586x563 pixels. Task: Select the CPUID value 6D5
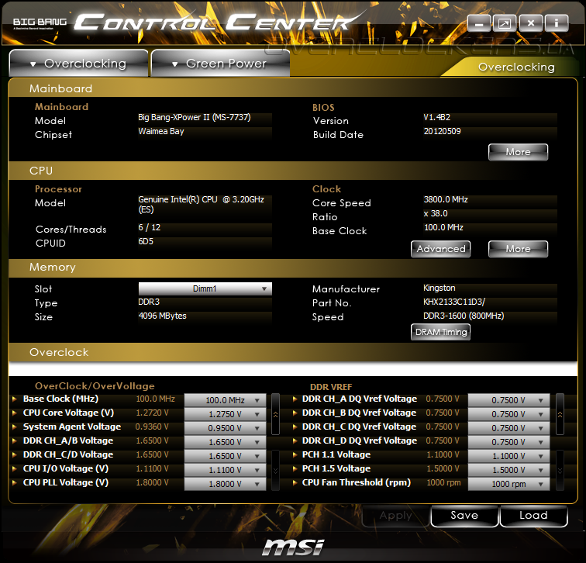pyautogui.click(x=146, y=241)
